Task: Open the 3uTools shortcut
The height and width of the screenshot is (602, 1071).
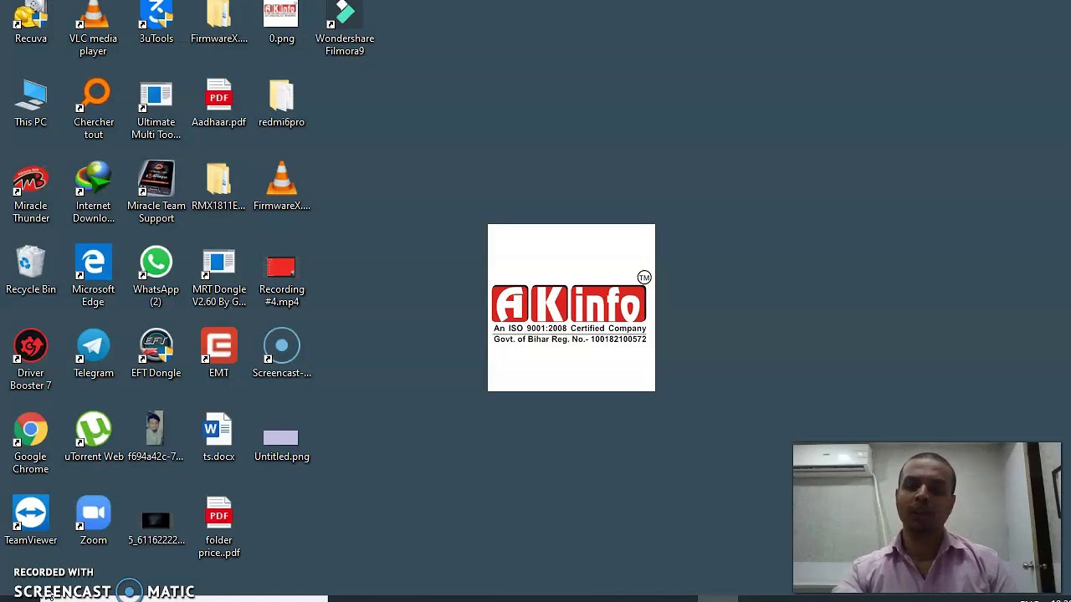Action: 156,23
